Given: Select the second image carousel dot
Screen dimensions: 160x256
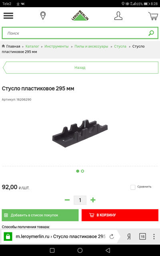Looking at the screenshot, I should point(82,171).
